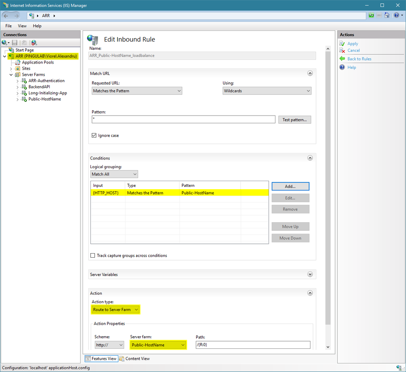This screenshot has width=406, height=372.
Task: Open the Logical grouping Match All dropdown
Action: [114, 174]
